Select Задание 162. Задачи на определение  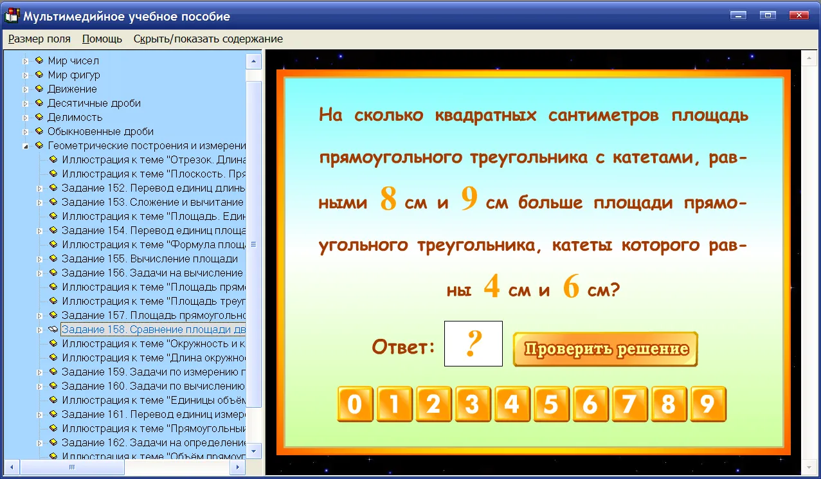(153, 442)
